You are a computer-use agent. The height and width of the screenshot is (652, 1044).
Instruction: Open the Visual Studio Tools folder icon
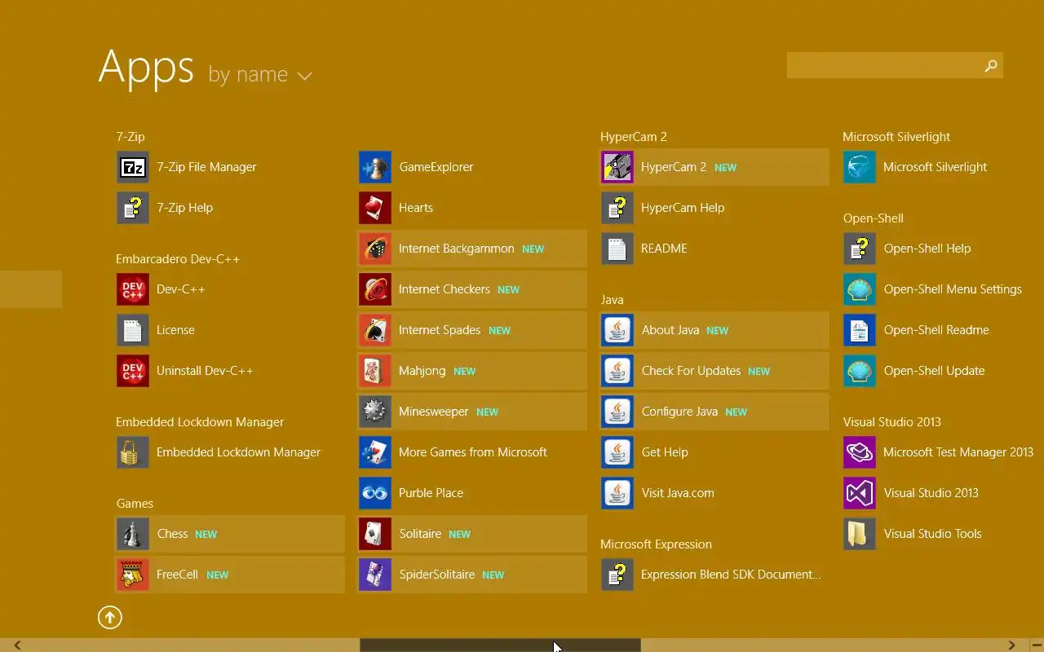860,534
